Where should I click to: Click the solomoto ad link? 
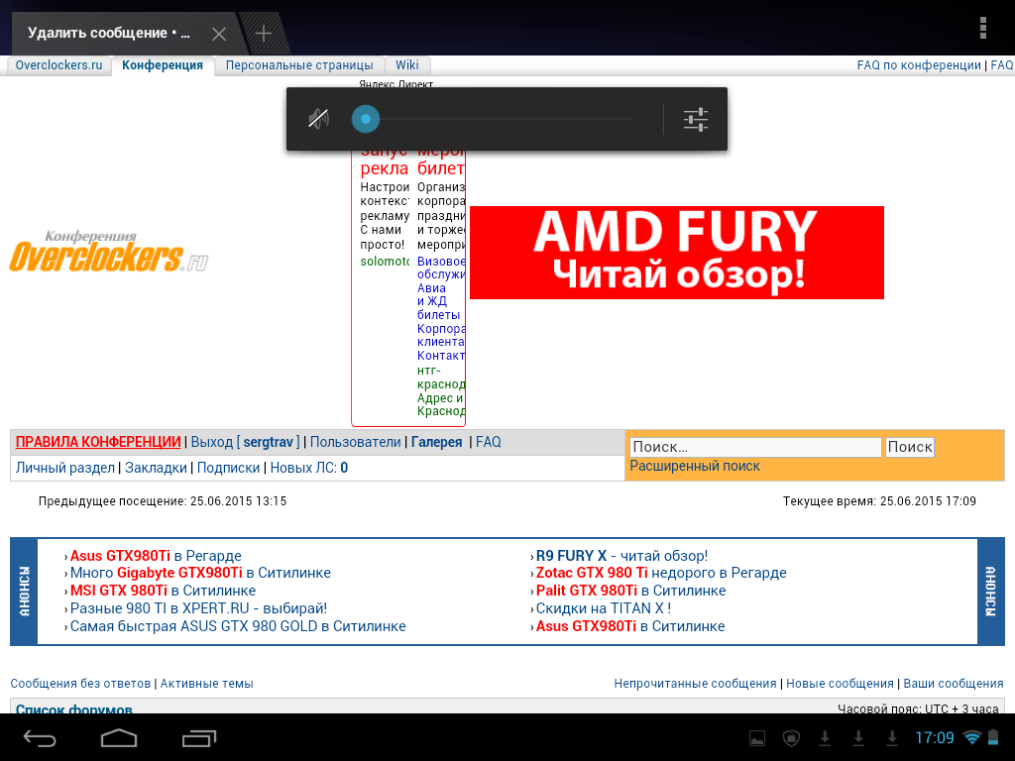click(385, 262)
